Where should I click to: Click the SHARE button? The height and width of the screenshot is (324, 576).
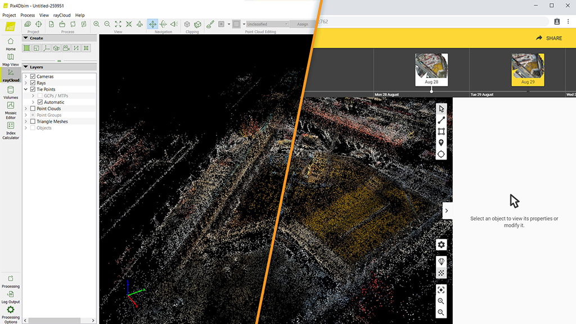coord(549,38)
